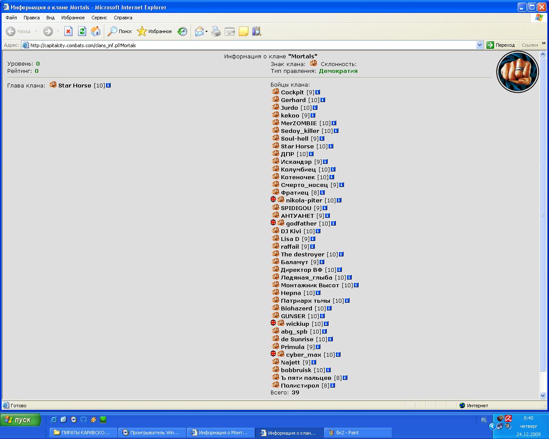Open info icon next to cyber_max
The image size is (549, 439).
[338, 355]
